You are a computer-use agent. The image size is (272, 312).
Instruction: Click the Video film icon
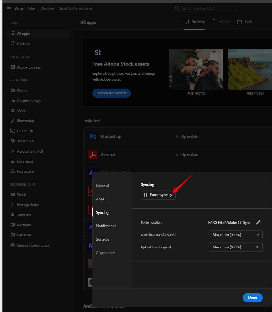tap(13, 111)
